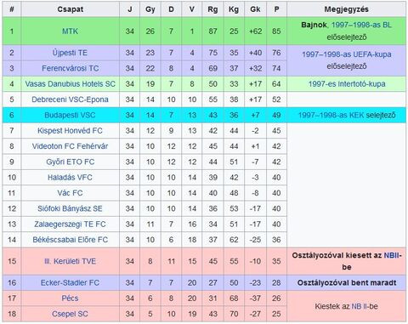Open Kispest Honvéd FC page
The image size is (408, 324).
click(70, 131)
